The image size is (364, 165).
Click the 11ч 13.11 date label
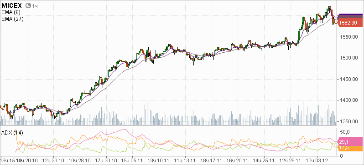(x=185, y=160)
